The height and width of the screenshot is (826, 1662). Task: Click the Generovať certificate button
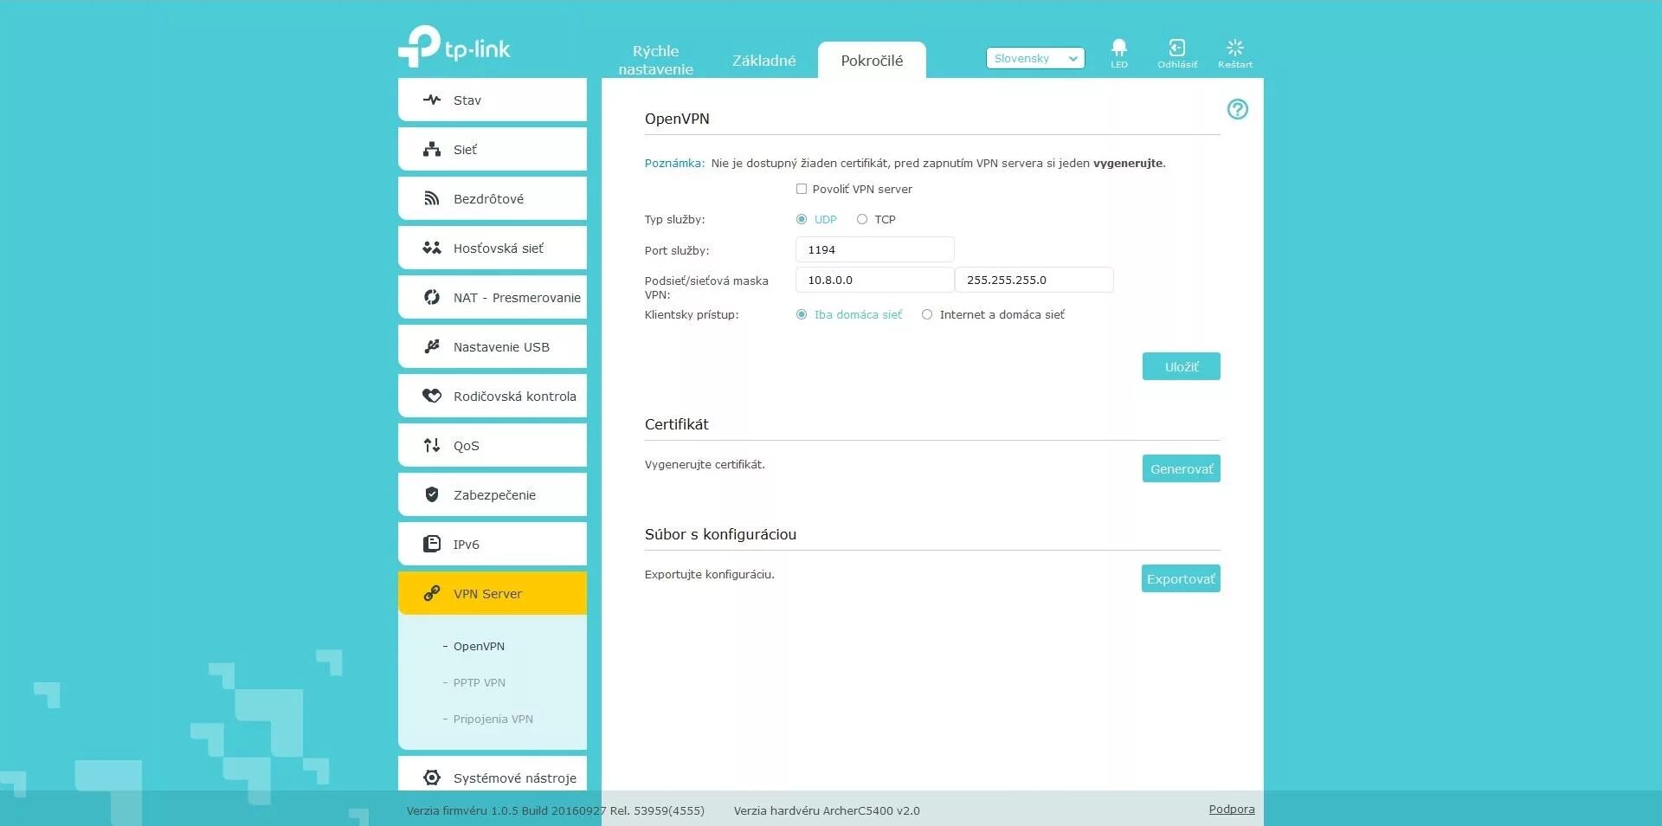pyautogui.click(x=1181, y=468)
